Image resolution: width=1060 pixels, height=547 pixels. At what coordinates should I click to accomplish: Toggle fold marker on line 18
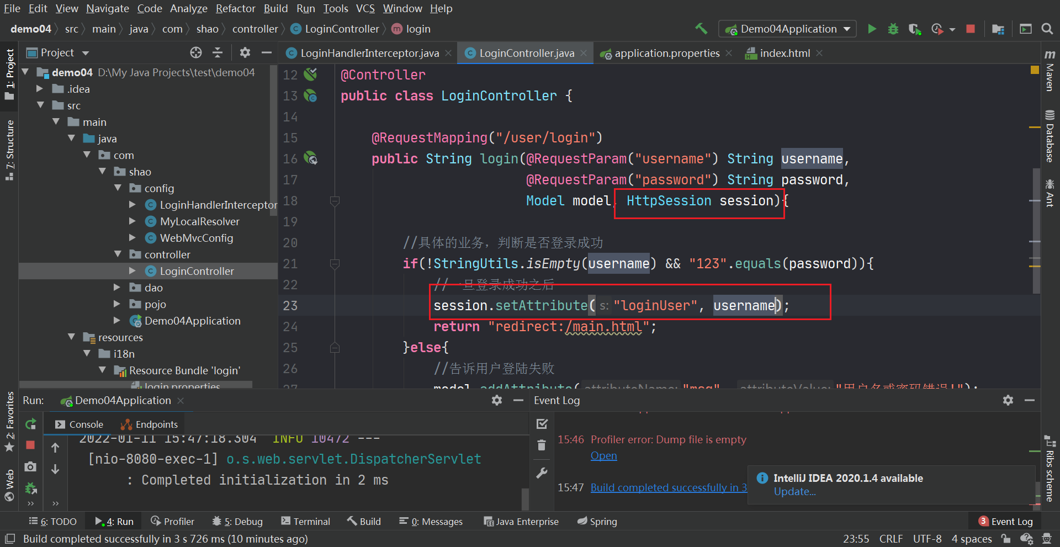[x=335, y=201]
